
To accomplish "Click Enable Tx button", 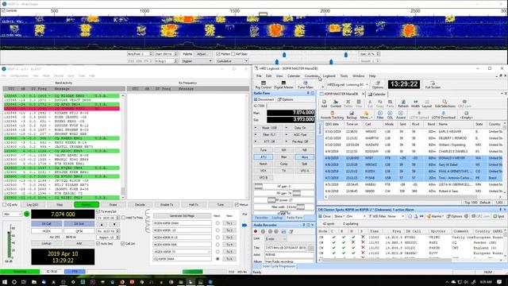I will tap(167, 205).
